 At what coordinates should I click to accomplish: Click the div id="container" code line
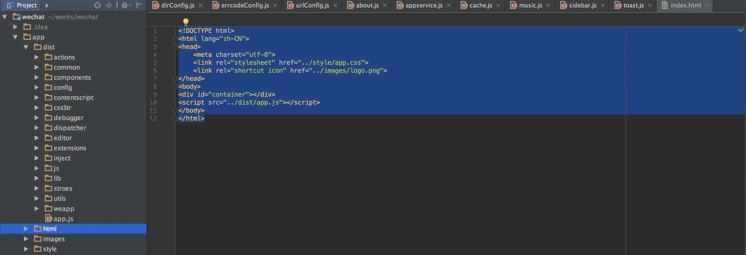227,95
